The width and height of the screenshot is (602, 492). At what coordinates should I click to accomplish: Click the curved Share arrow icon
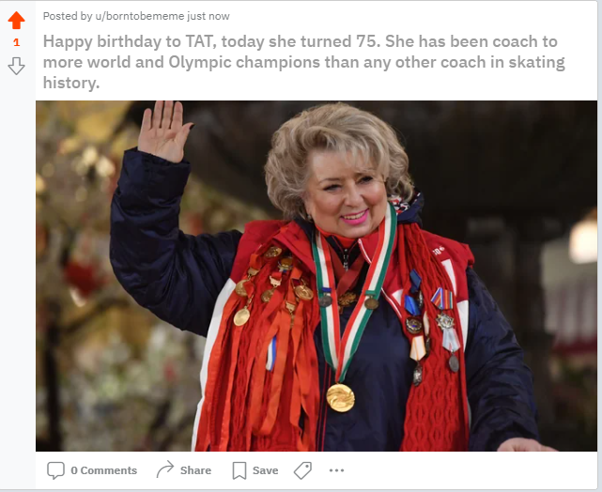(165, 469)
